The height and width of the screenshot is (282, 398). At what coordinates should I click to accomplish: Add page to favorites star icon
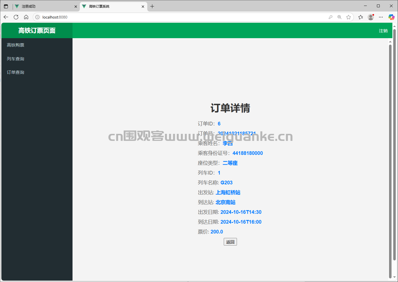(349, 17)
